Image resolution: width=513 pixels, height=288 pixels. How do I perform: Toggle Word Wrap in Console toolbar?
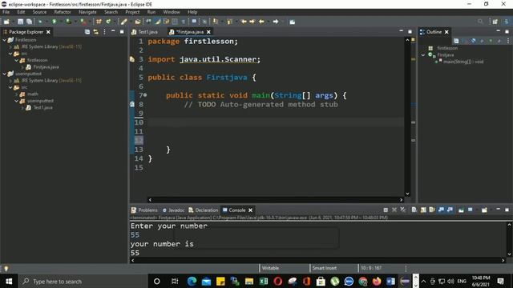[x=432, y=210]
